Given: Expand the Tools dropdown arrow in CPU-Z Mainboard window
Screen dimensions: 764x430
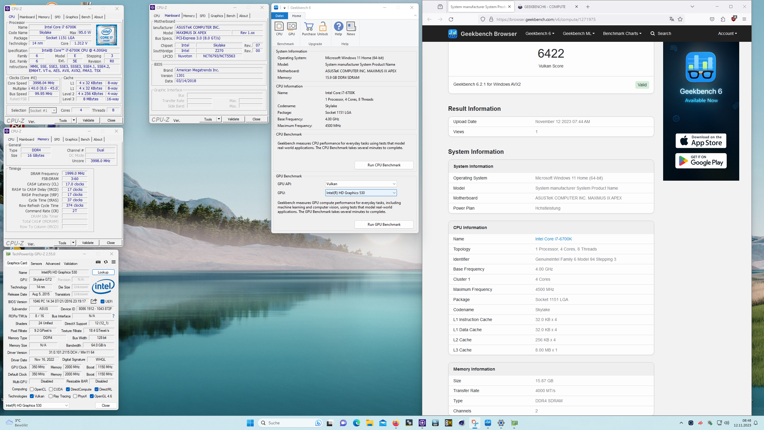Looking at the screenshot, I should point(219,119).
